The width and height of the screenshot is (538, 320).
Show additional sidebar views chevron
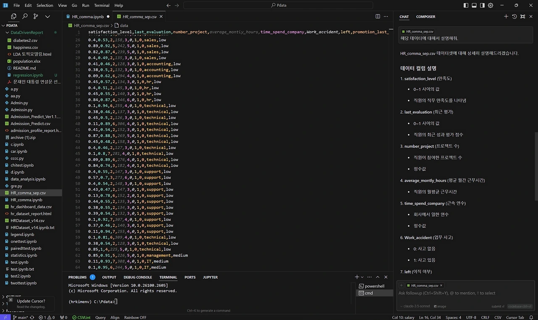(x=47, y=16)
